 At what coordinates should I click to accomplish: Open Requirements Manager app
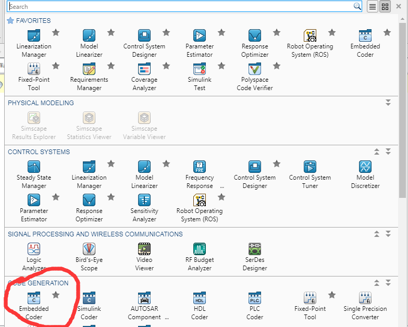click(x=89, y=77)
